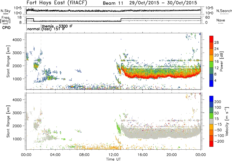Click the '(fast) 151 IF' CPID text
The width and height of the screenshot is (232, 161).
click(53, 29)
